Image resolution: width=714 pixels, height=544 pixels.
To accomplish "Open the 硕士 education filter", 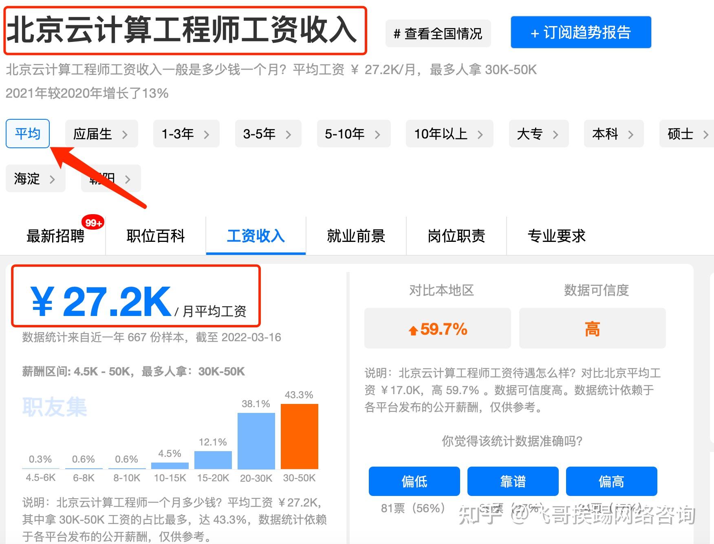I will click(687, 134).
